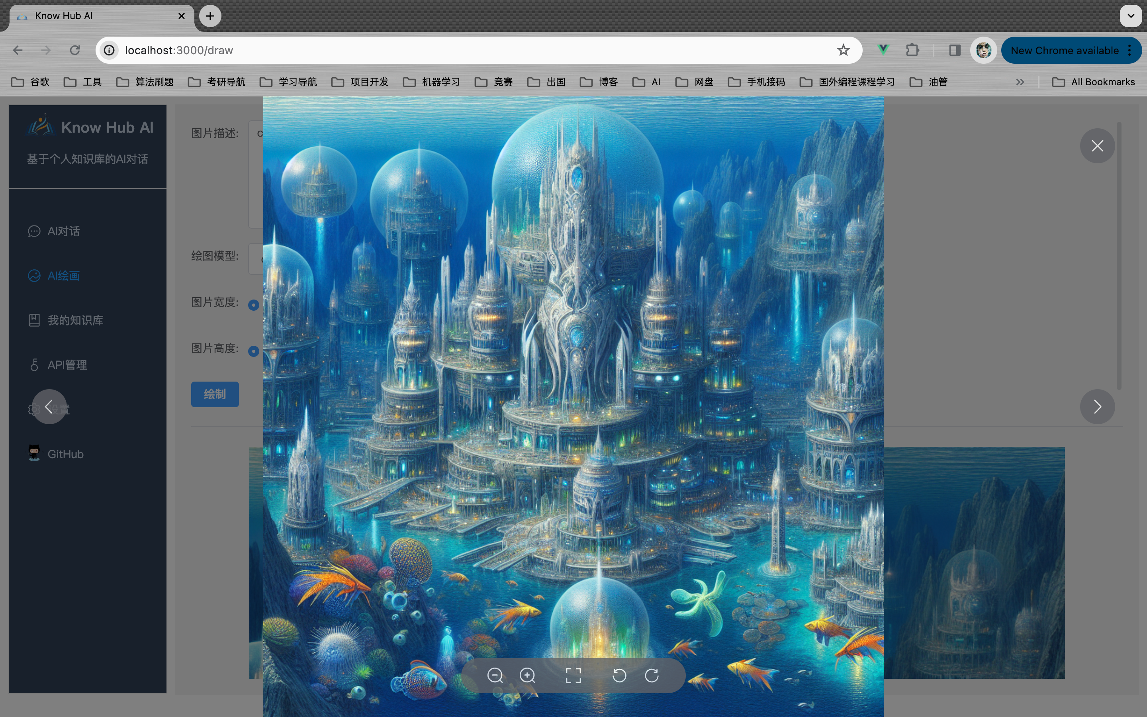This screenshot has height=717, width=1147.
Task: Close the image preview overlay
Action: (x=1097, y=145)
